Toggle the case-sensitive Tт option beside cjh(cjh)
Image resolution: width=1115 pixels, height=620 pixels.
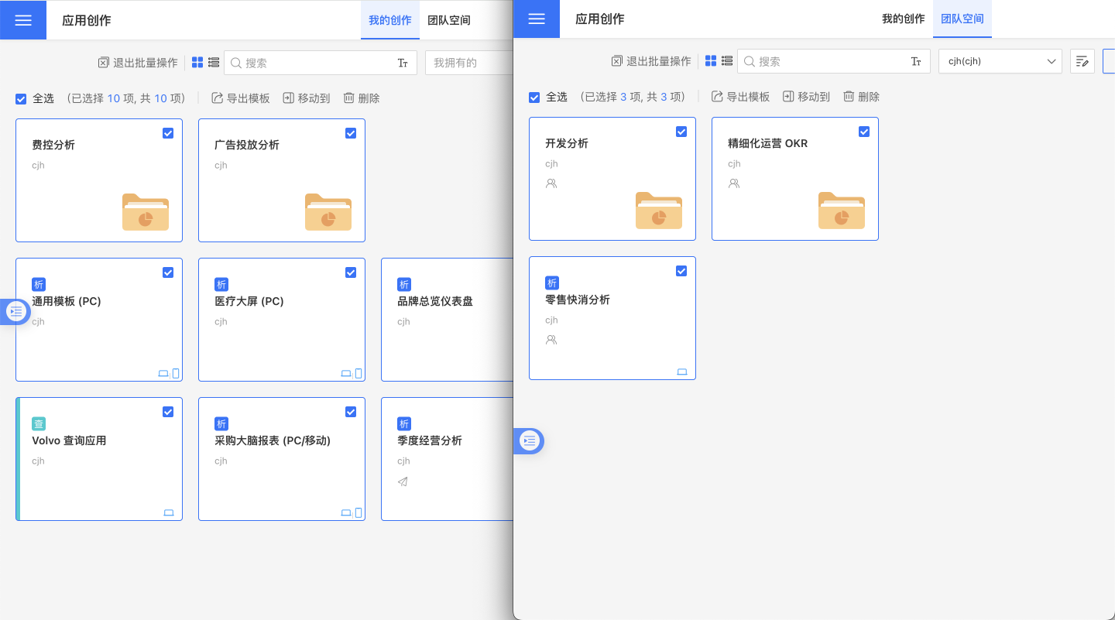click(x=916, y=61)
